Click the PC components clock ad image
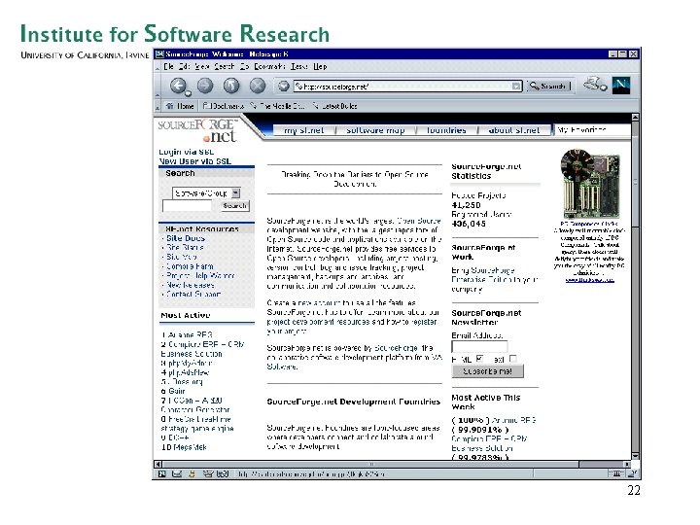700x525 pixels. point(590,183)
